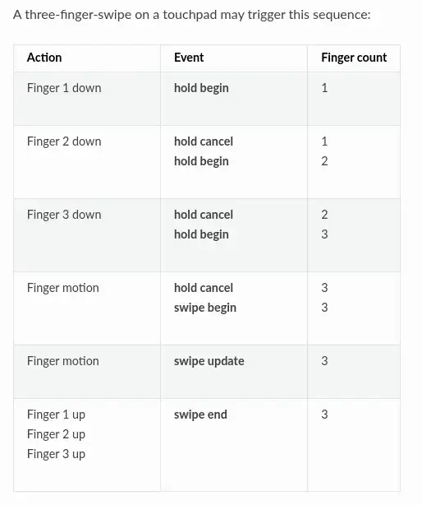
Task: Click the 'swipe end' event text
Action: 200,415
